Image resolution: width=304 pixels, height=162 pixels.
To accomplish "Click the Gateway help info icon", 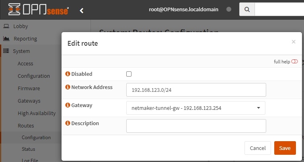I will (68, 105).
